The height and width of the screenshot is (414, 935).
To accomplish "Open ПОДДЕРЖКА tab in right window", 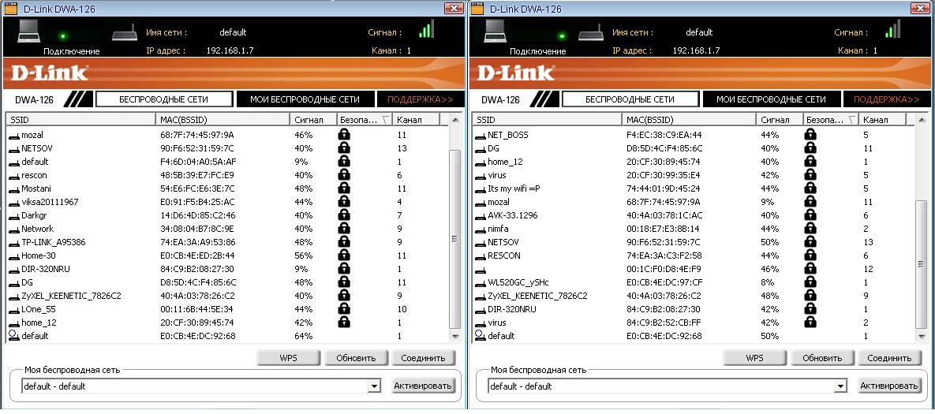I will coord(886,99).
